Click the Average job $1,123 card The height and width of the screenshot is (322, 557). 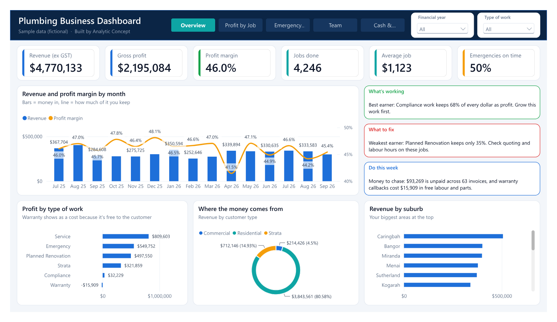pos(410,63)
